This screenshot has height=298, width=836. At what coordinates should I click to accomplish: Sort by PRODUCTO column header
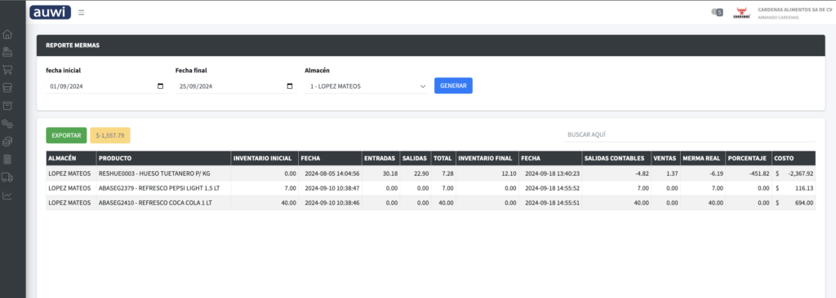click(163, 158)
